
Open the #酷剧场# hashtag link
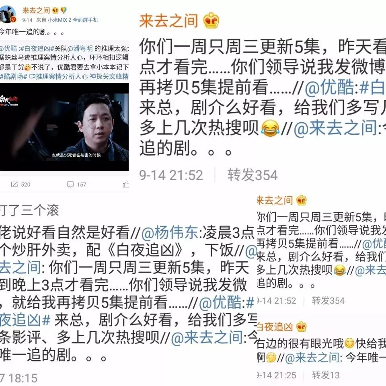(14, 76)
